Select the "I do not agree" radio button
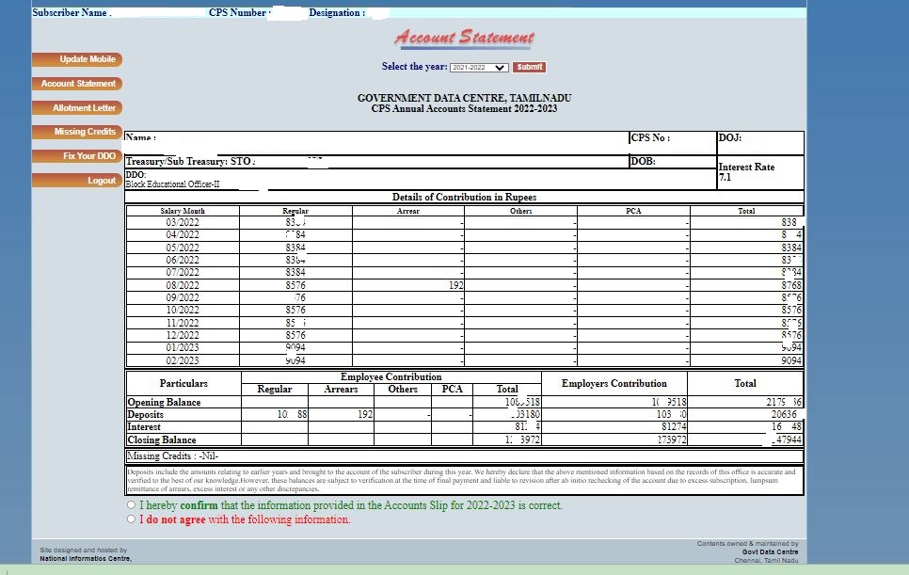909x575 pixels. point(131,519)
